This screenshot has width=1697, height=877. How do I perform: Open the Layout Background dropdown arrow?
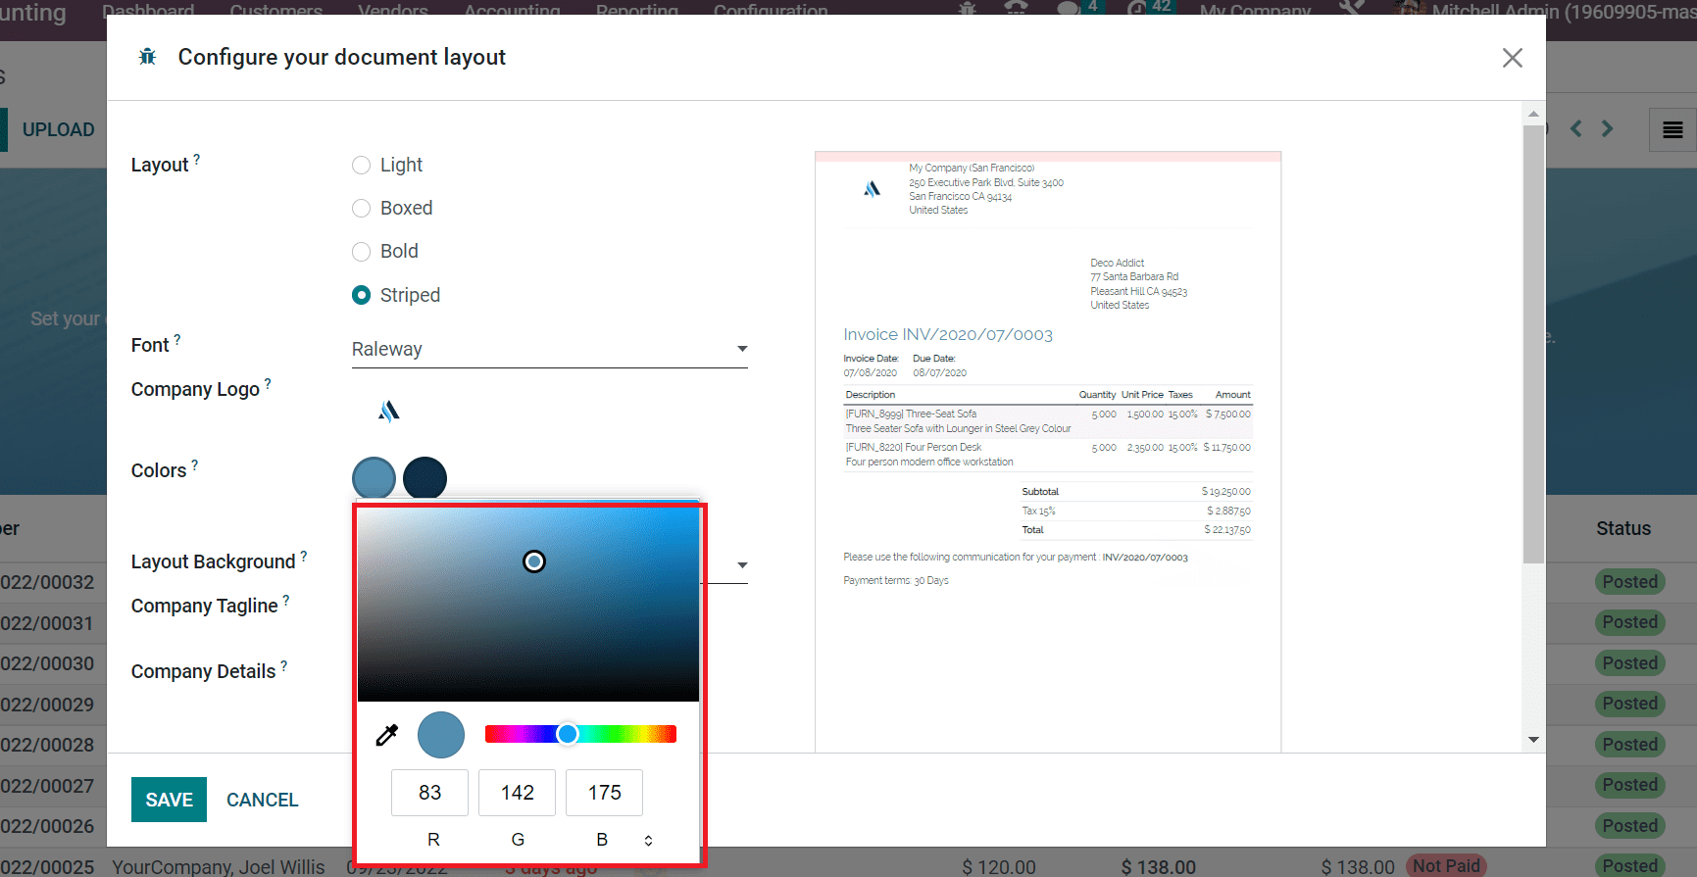pos(742,565)
